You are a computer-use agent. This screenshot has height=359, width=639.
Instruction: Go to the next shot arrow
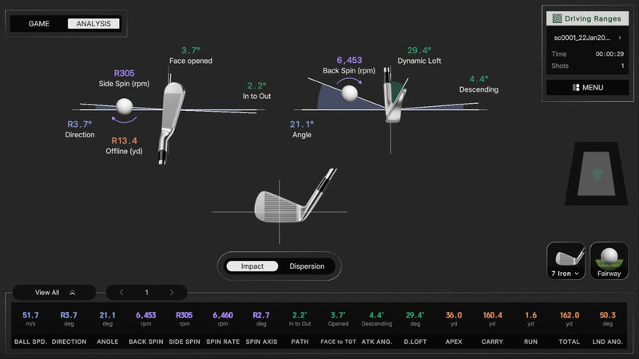click(171, 293)
